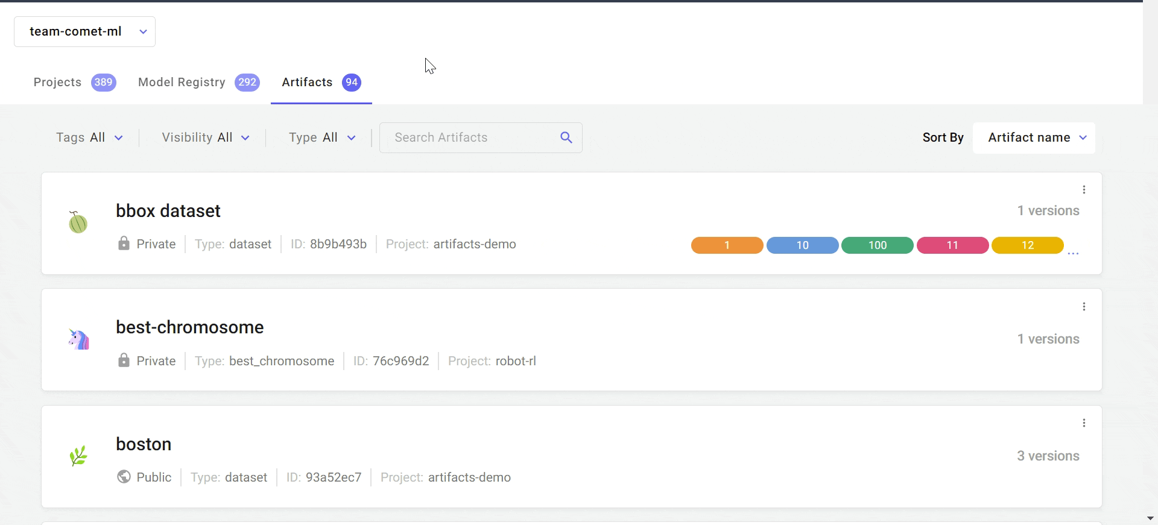Open the Tags All filter dropdown
Image resolution: width=1158 pixels, height=525 pixels.
tap(89, 137)
